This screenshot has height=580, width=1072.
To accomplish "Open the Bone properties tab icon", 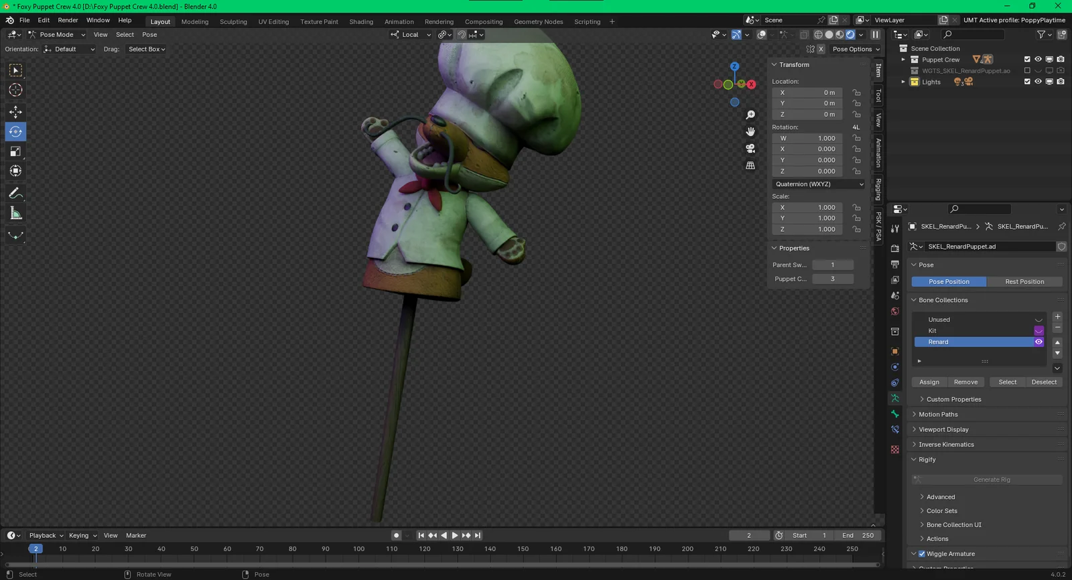I will (895, 414).
